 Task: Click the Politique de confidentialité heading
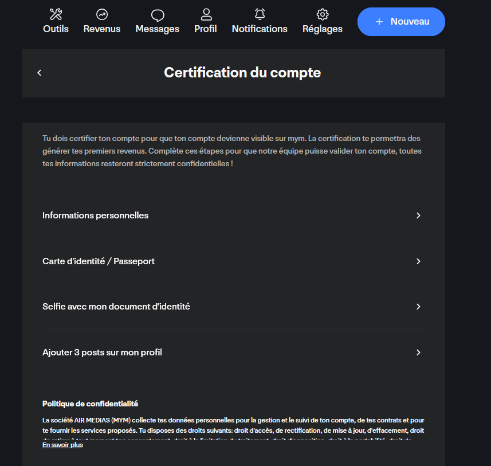(x=89, y=404)
